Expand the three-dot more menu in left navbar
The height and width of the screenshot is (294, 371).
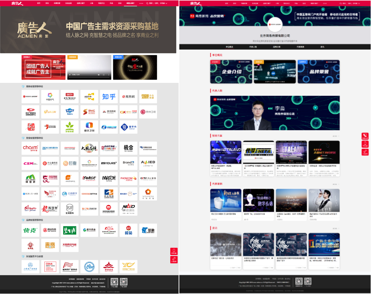(141, 3)
